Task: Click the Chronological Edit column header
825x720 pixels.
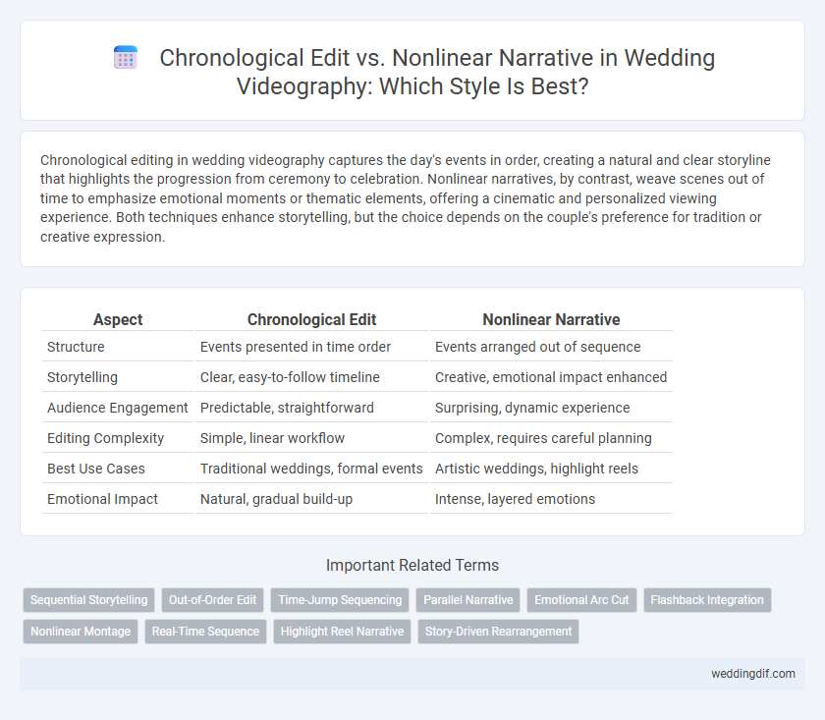Action: point(311,319)
